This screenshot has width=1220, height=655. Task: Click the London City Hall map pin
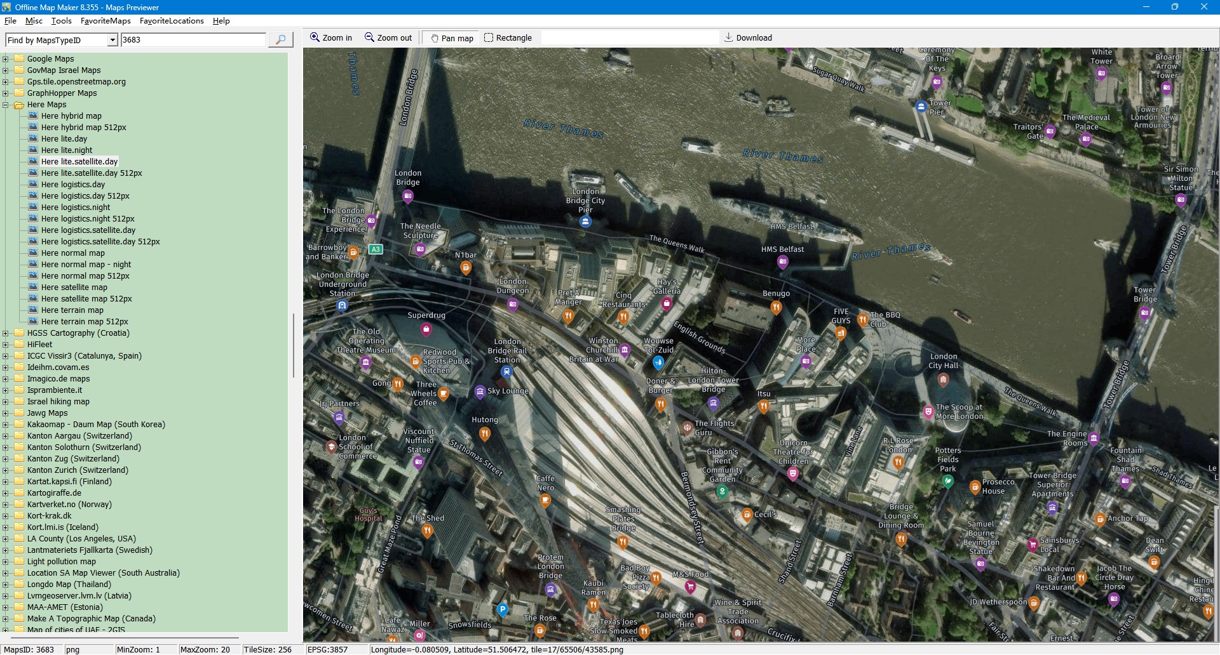tap(944, 380)
